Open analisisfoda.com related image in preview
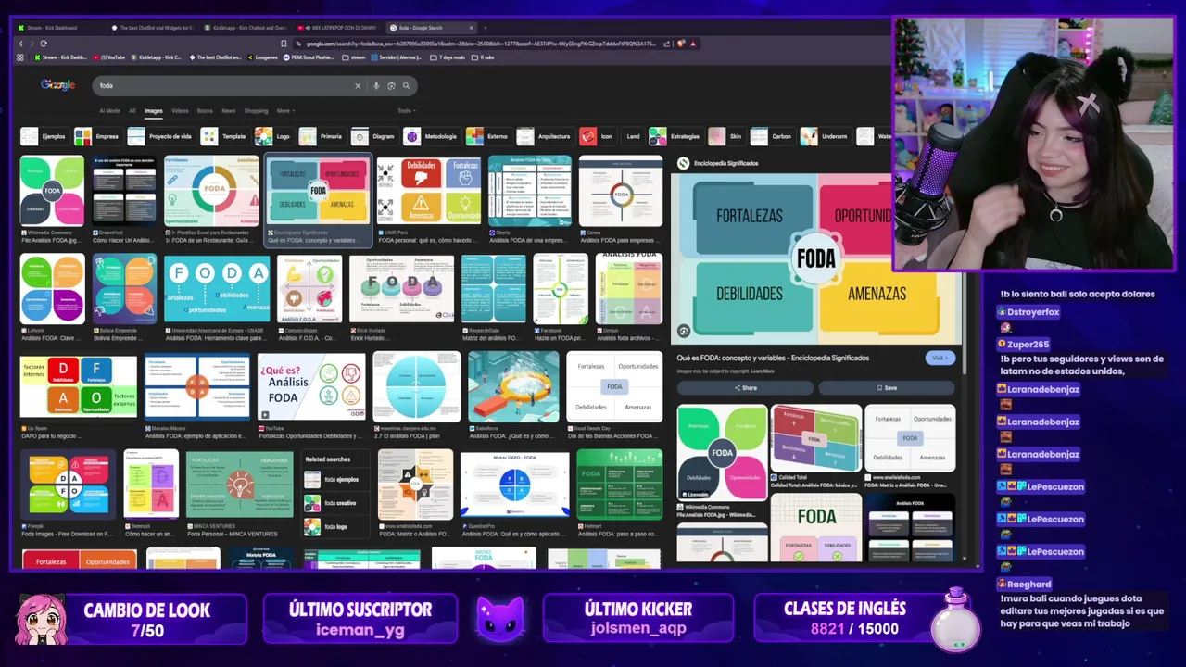This screenshot has width=1186, height=667. point(910,438)
